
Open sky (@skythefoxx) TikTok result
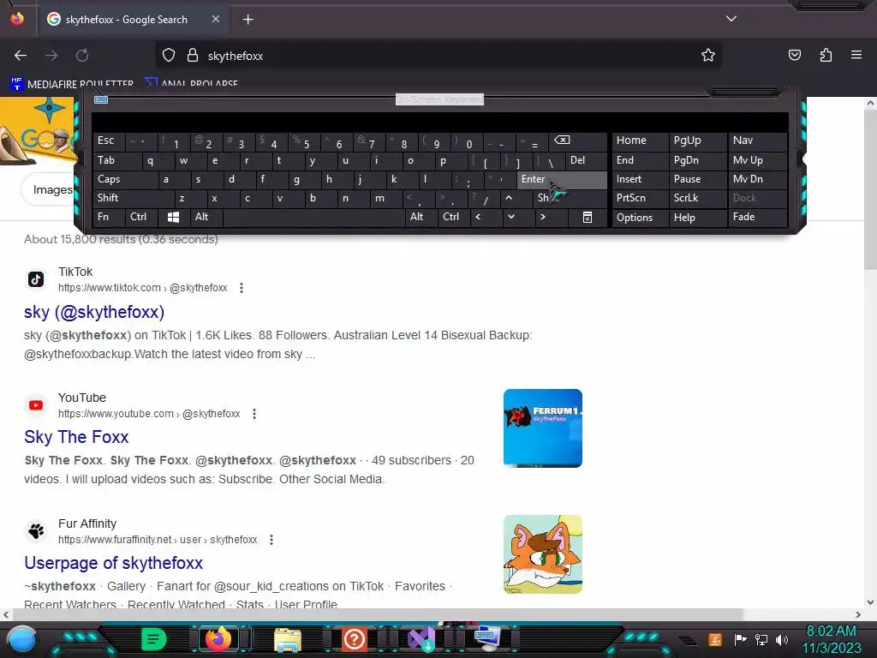[x=94, y=312]
